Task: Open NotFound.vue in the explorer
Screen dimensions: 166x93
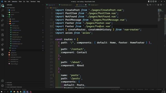Action: click(x=16, y=39)
